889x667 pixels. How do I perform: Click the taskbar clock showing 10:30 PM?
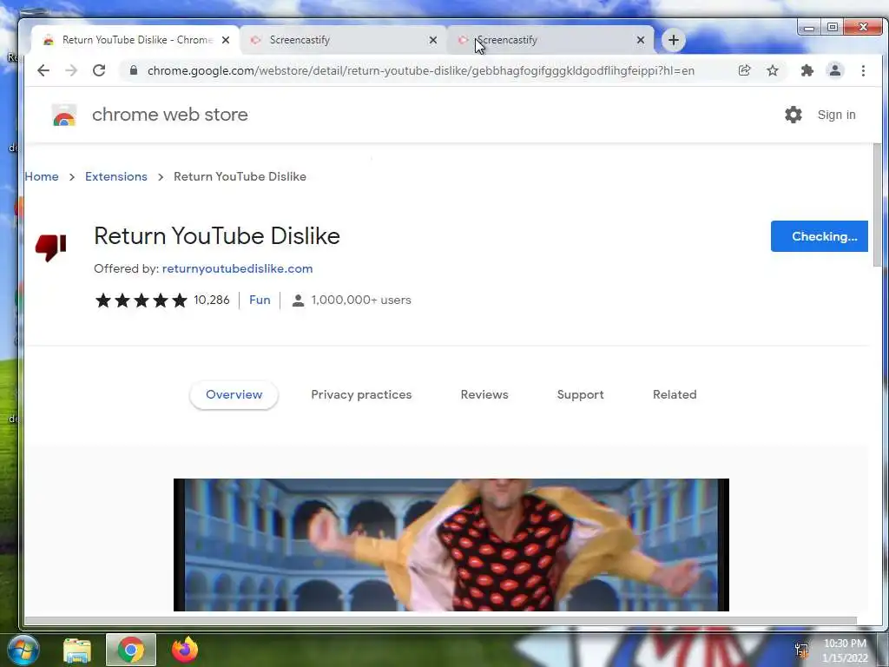click(845, 650)
